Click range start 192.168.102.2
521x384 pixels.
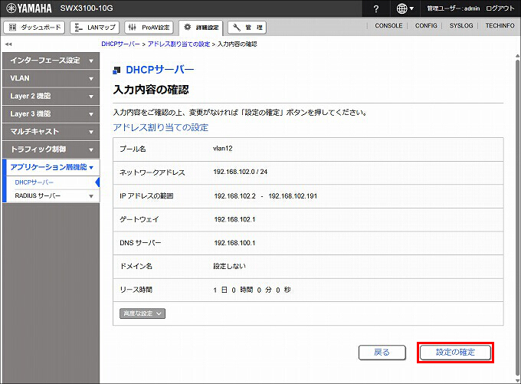pos(235,196)
